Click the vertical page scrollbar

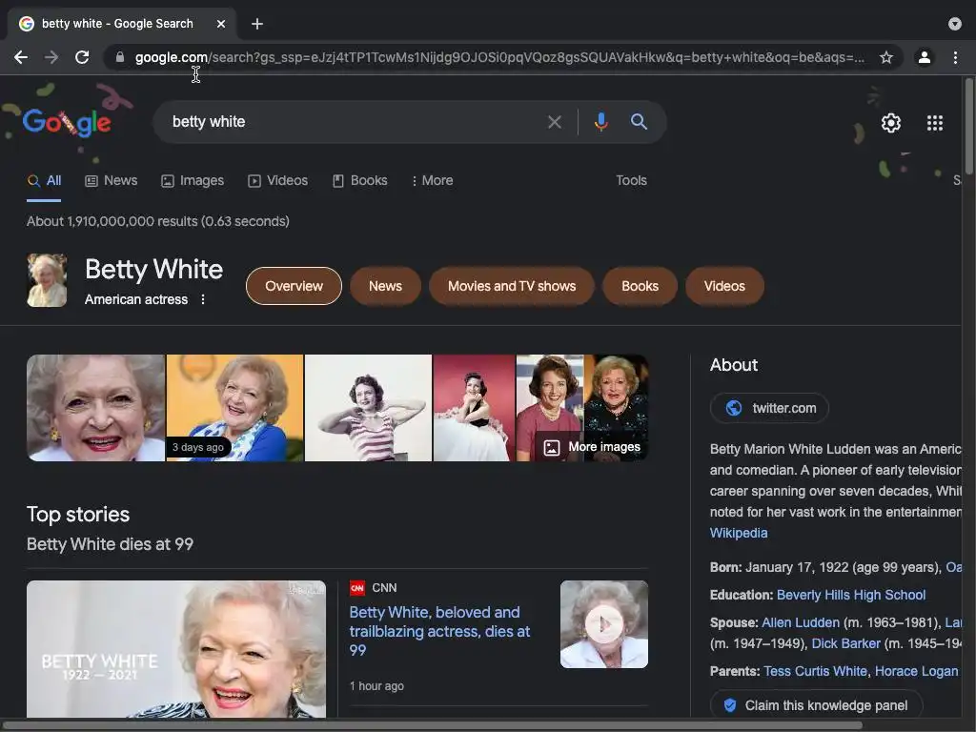pos(968,127)
